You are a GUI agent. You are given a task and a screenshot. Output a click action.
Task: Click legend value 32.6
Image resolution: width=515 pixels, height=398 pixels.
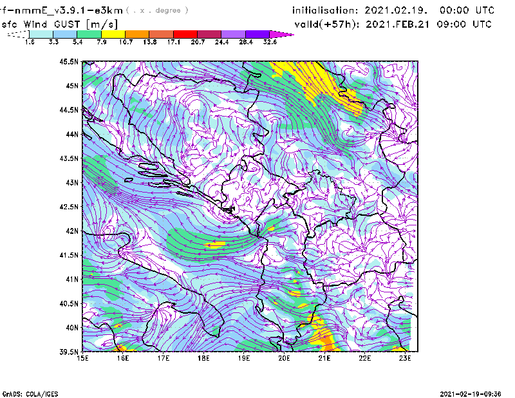(x=270, y=42)
